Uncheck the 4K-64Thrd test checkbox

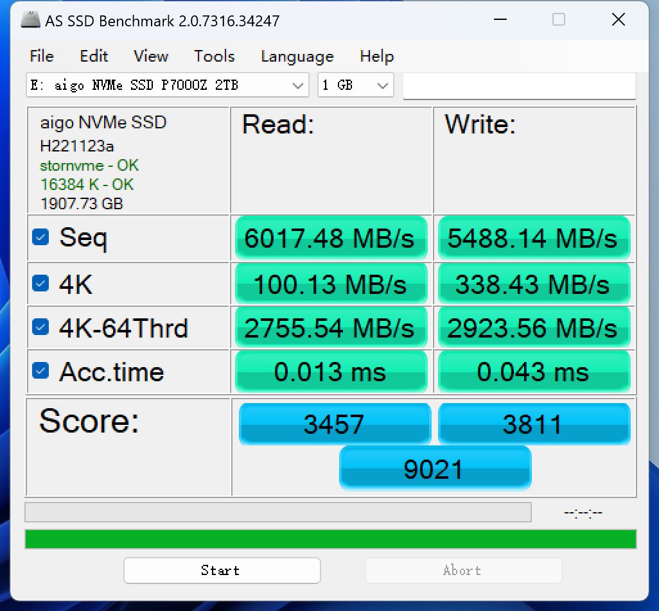coord(40,327)
